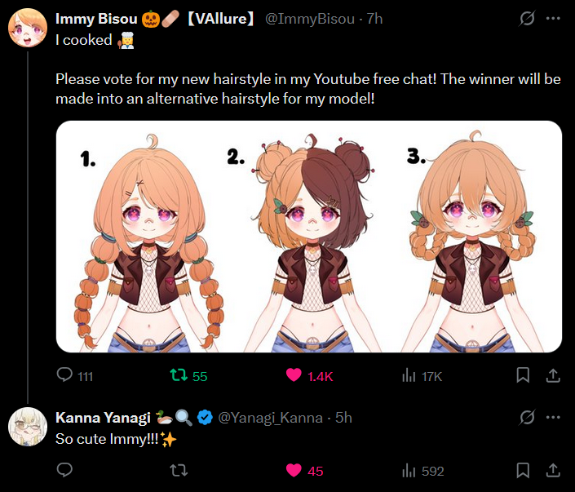Repost Immy Bisou's hairstyle tweet
The width and height of the screenshot is (575, 492).
(178, 375)
